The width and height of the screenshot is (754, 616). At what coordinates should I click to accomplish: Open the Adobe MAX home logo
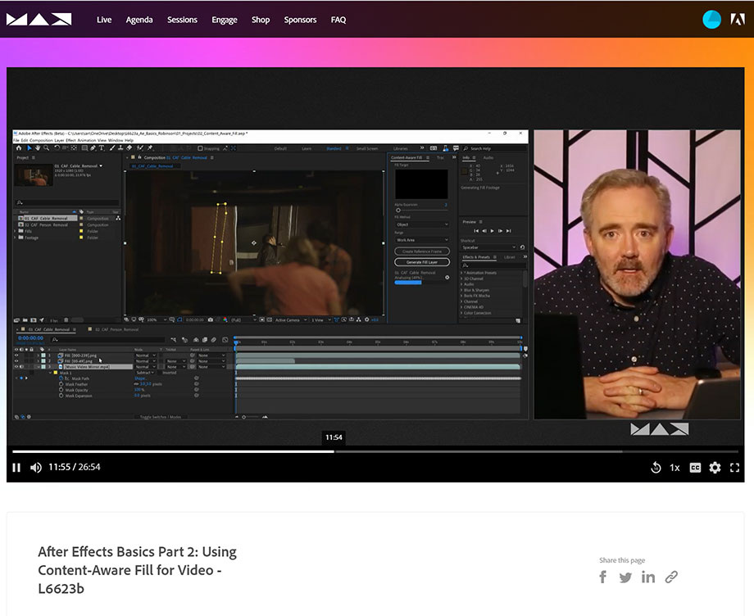[39, 19]
